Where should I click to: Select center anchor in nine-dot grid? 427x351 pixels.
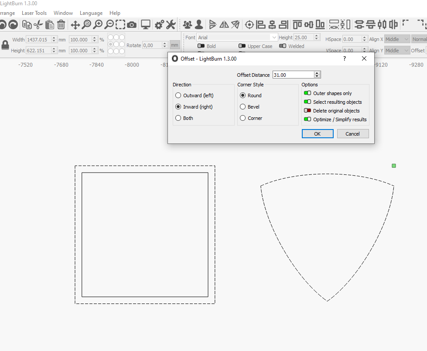116,44
